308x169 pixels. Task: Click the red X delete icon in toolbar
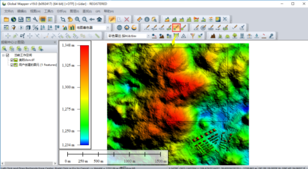pos(127,20)
